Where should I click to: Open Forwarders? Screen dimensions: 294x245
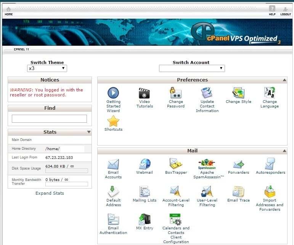[238, 167]
